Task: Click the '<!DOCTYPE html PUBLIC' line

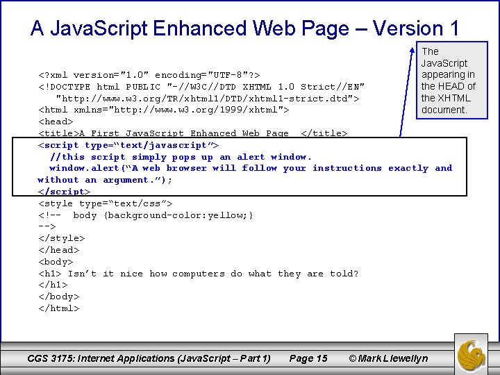Action: coord(201,87)
